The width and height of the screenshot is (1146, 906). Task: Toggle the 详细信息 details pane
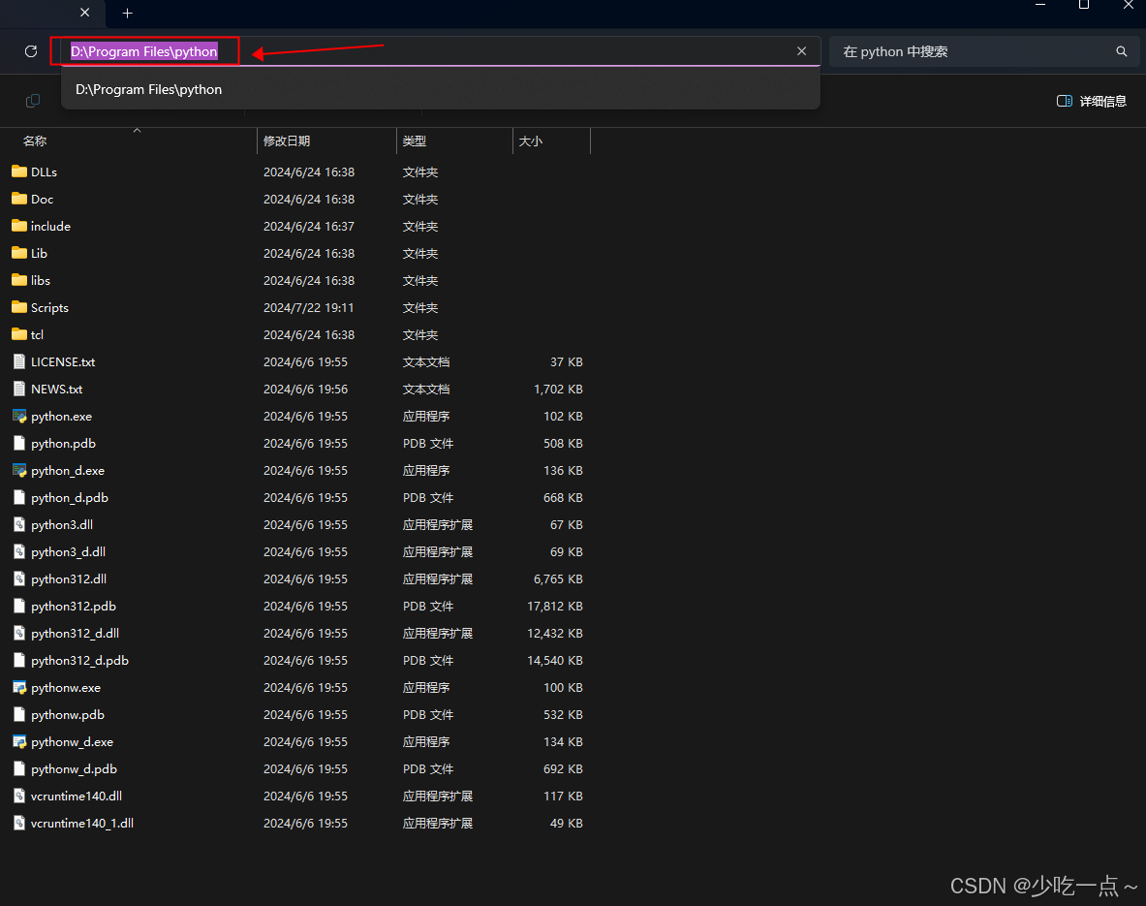click(1091, 101)
